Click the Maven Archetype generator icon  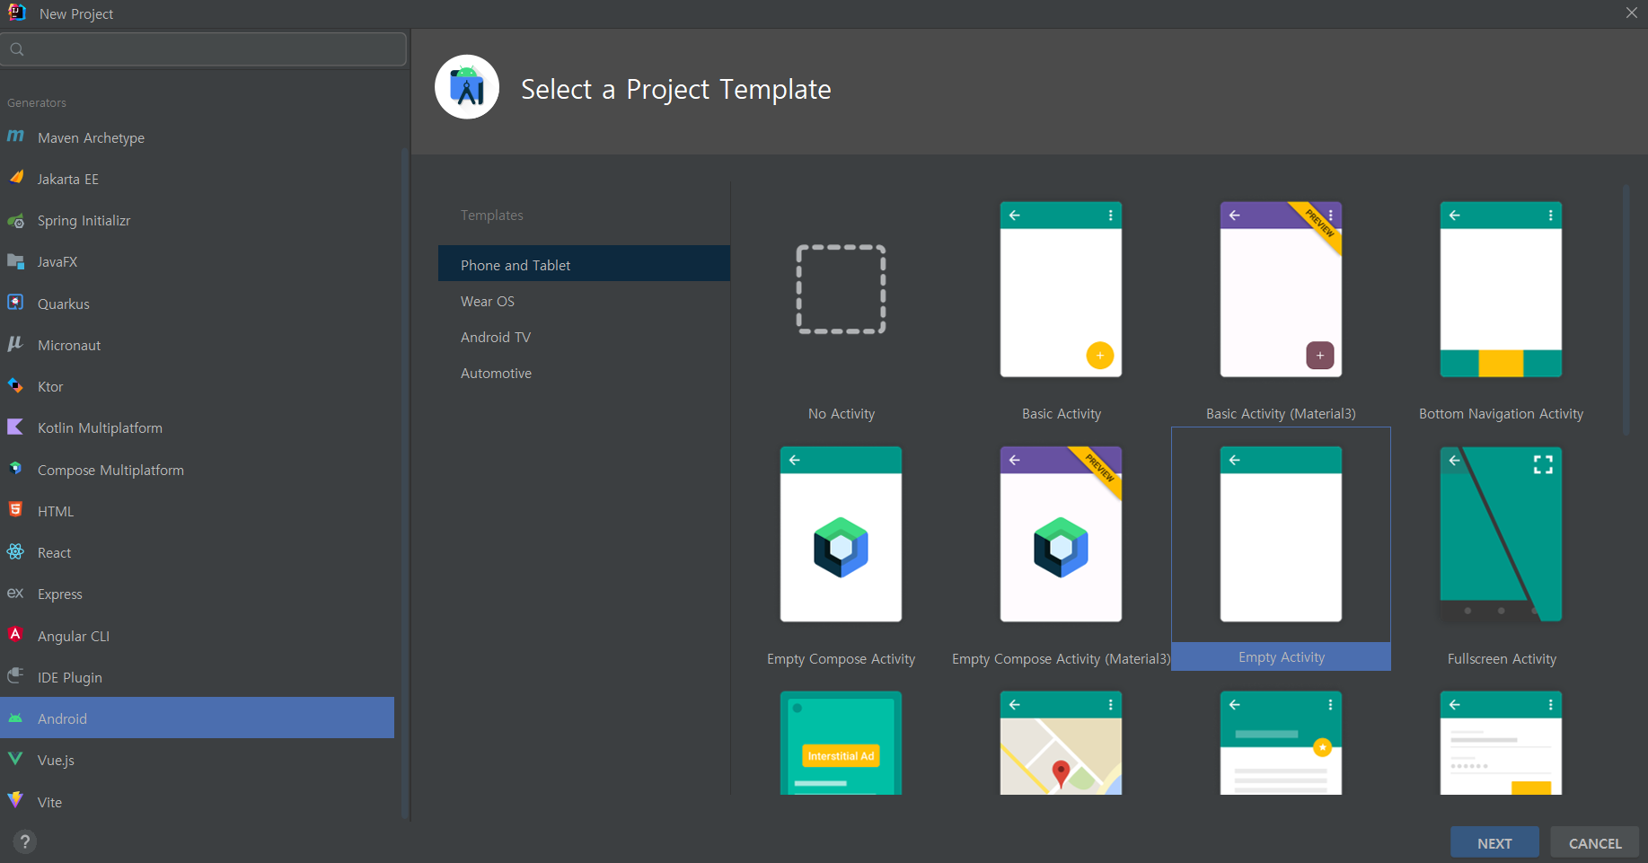tap(15, 136)
